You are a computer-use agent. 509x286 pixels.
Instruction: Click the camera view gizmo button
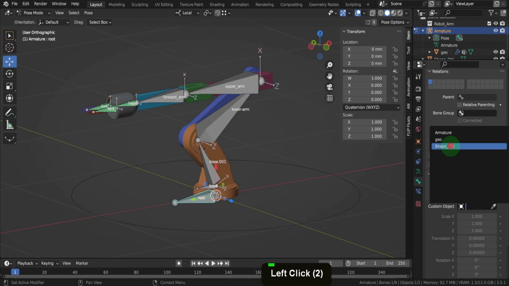coord(329,87)
